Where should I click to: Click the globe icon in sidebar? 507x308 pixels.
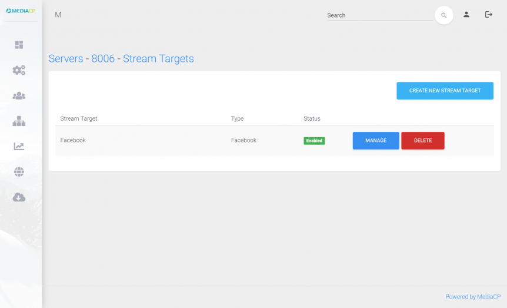pyautogui.click(x=19, y=172)
